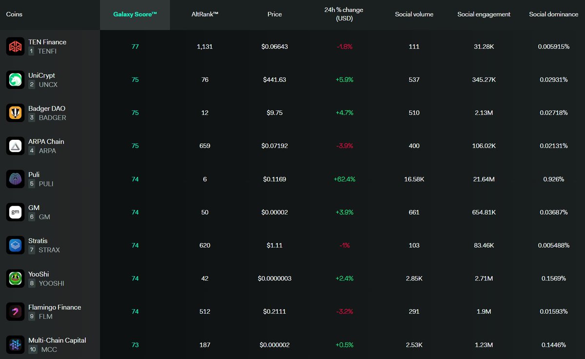
Task: Click the Stratis price $1.11
Action: [274, 246]
